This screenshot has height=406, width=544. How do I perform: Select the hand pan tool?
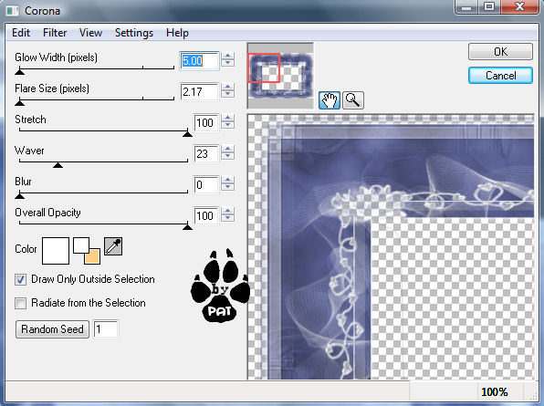click(329, 100)
